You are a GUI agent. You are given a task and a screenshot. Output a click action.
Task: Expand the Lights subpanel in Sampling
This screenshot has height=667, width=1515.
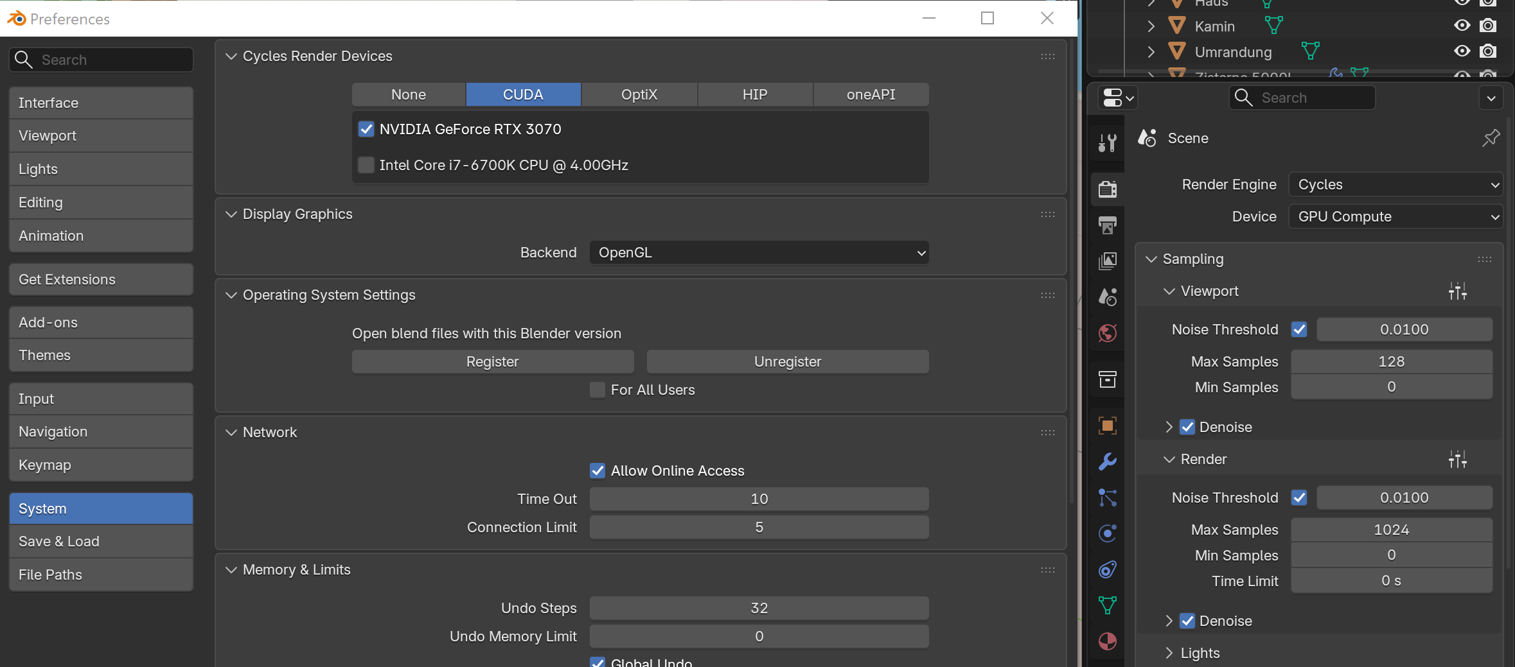pyautogui.click(x=1169, y=653)
